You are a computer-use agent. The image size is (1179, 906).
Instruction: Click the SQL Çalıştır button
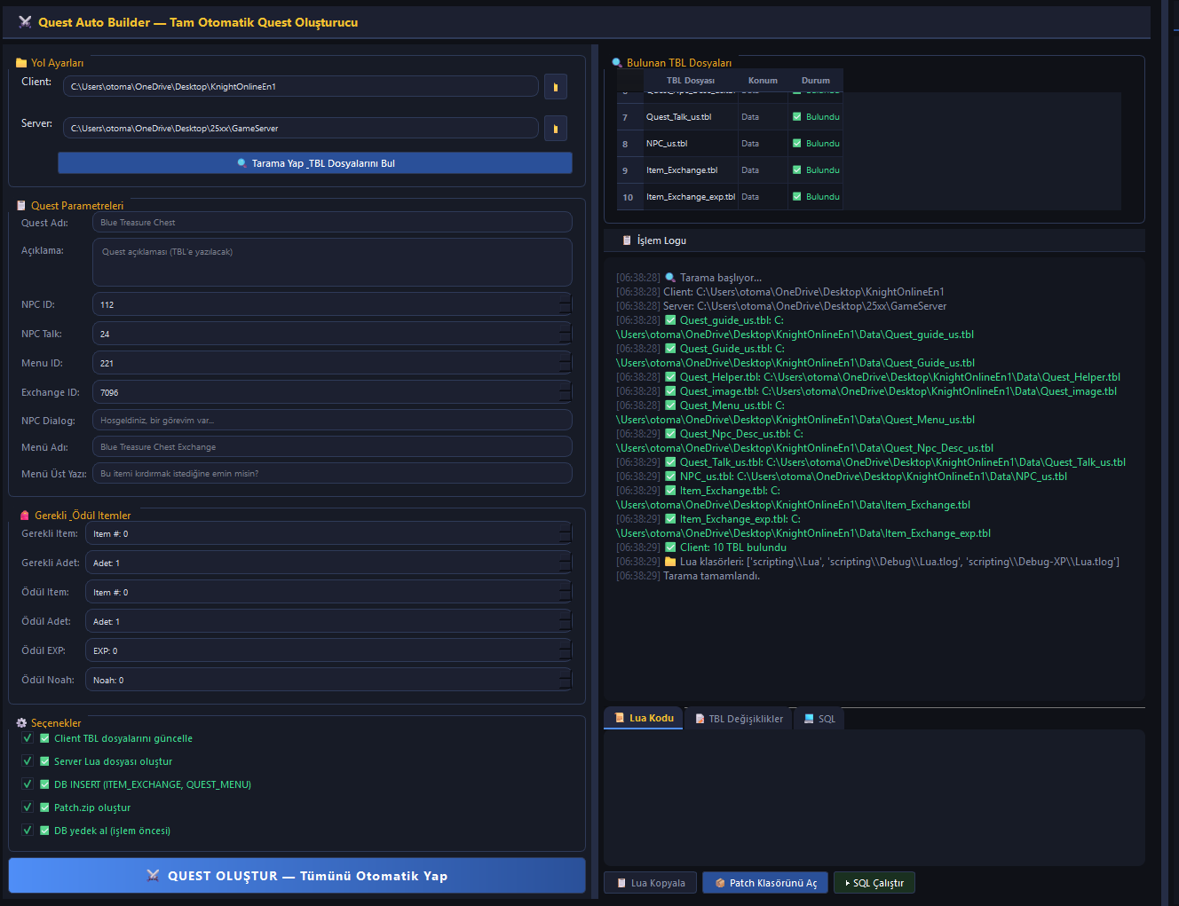coord(874,883)
